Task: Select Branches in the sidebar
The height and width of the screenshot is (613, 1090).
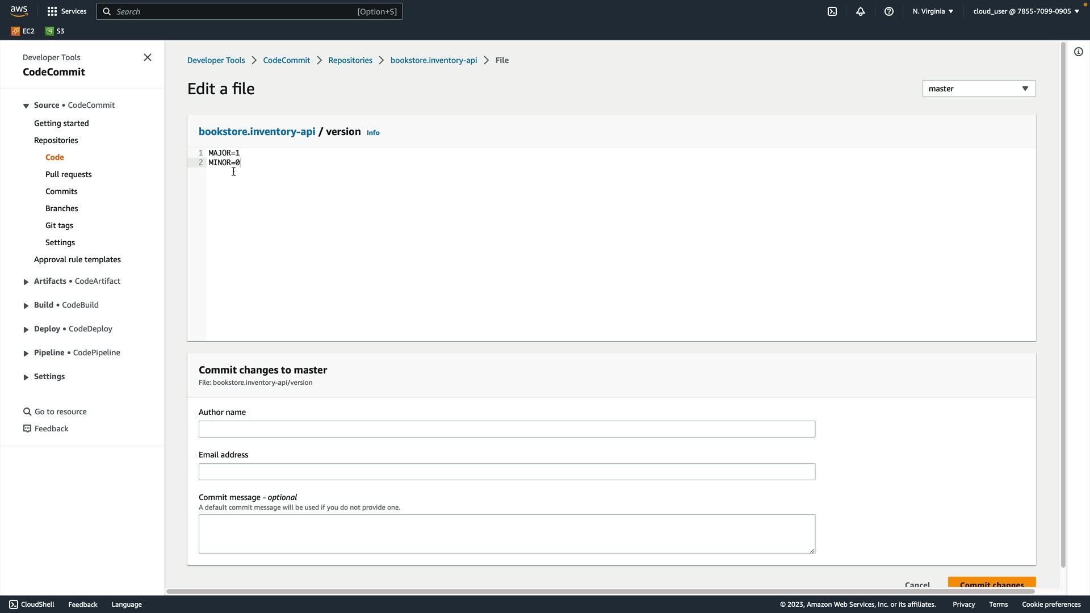Action: 61,208
